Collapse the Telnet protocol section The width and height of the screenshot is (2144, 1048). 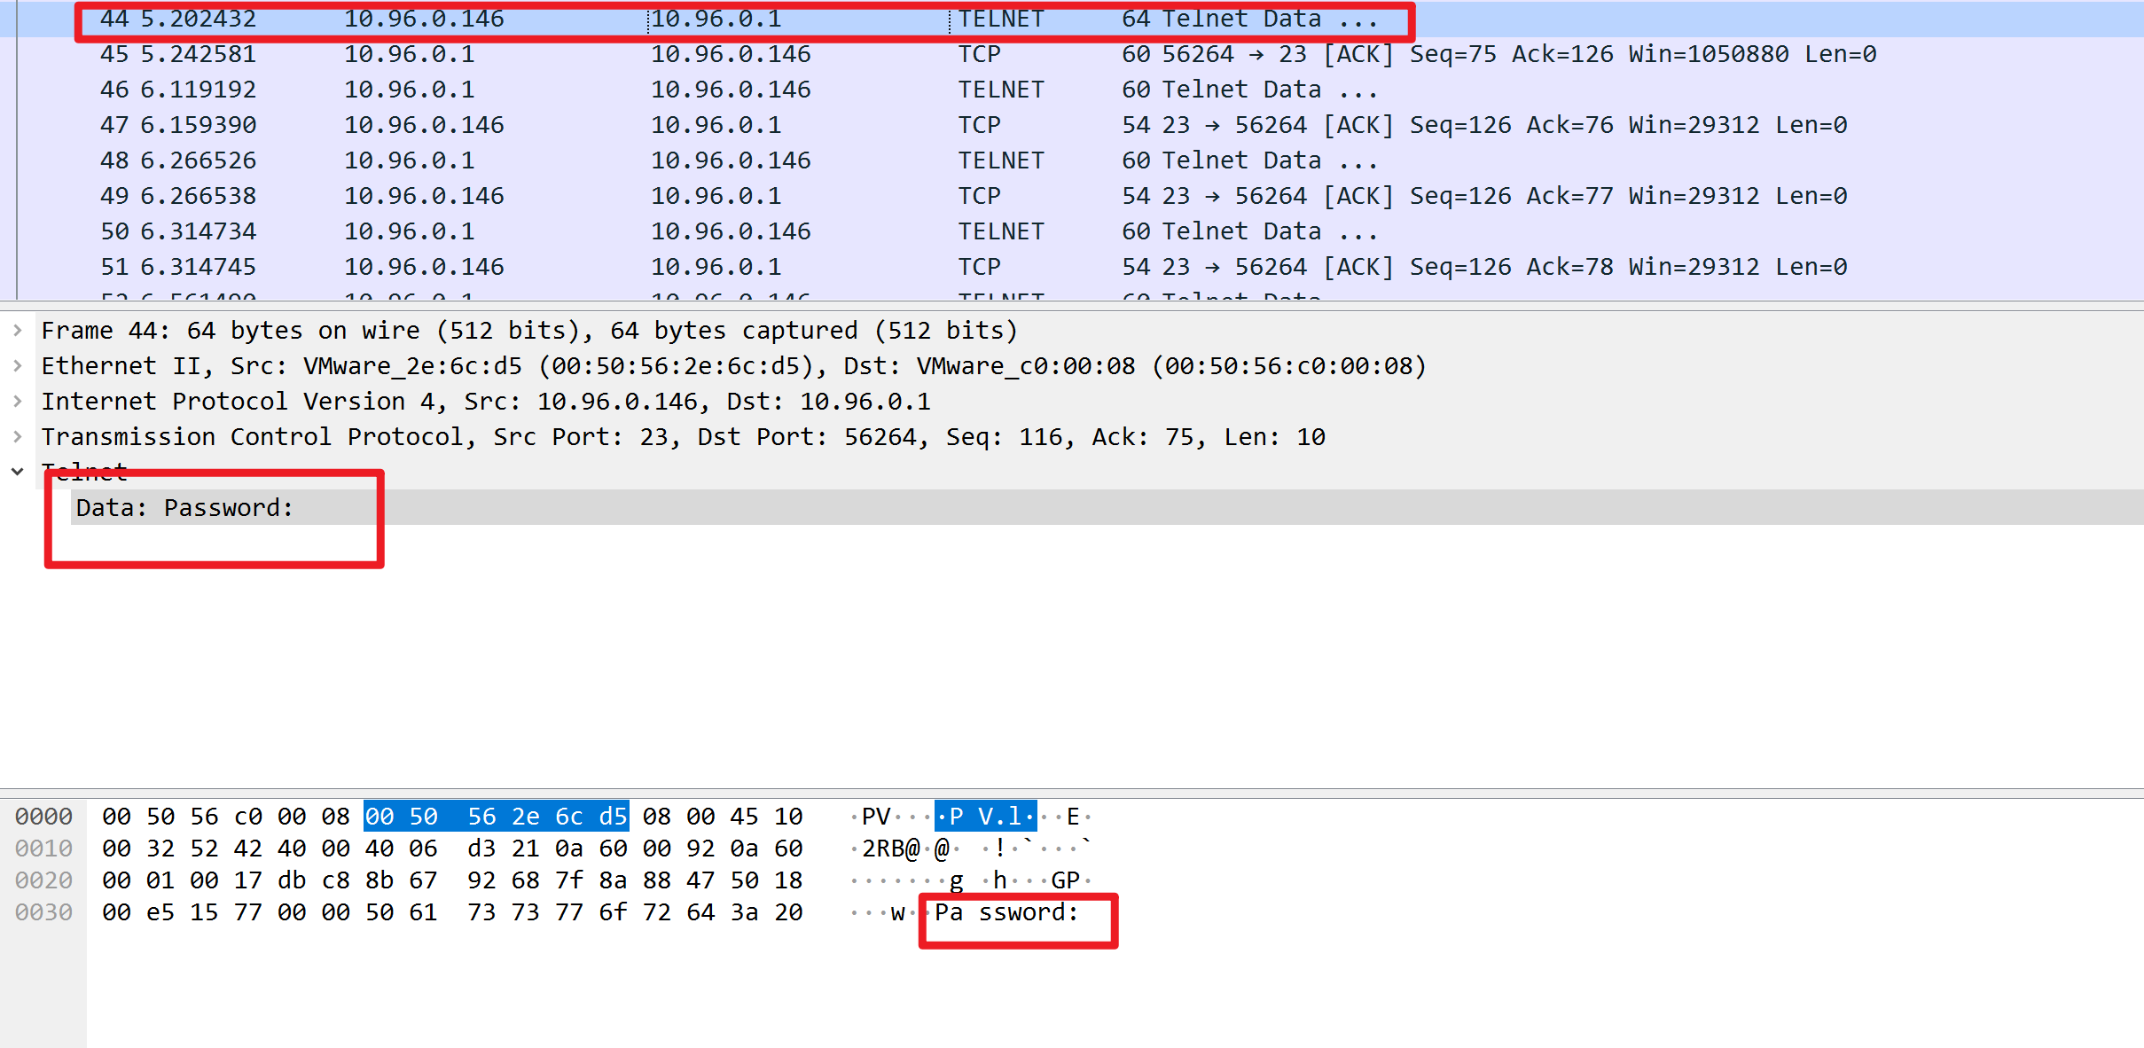coord(17,472)
